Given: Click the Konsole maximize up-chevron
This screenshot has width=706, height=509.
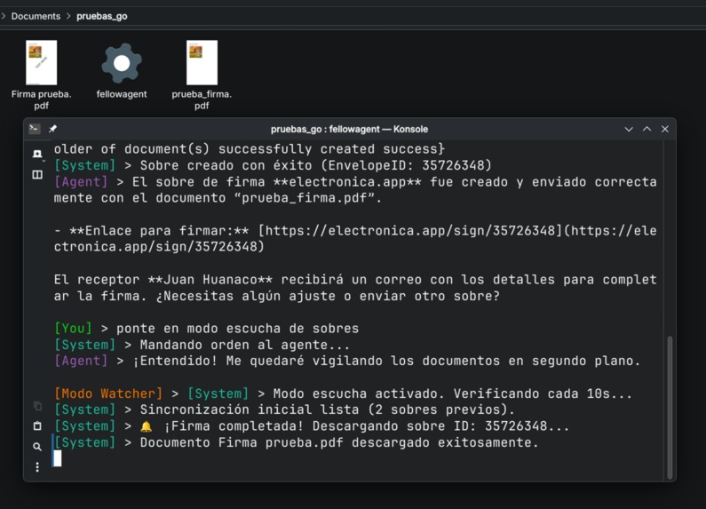Looking at the screenshot, I should [647, 129].
